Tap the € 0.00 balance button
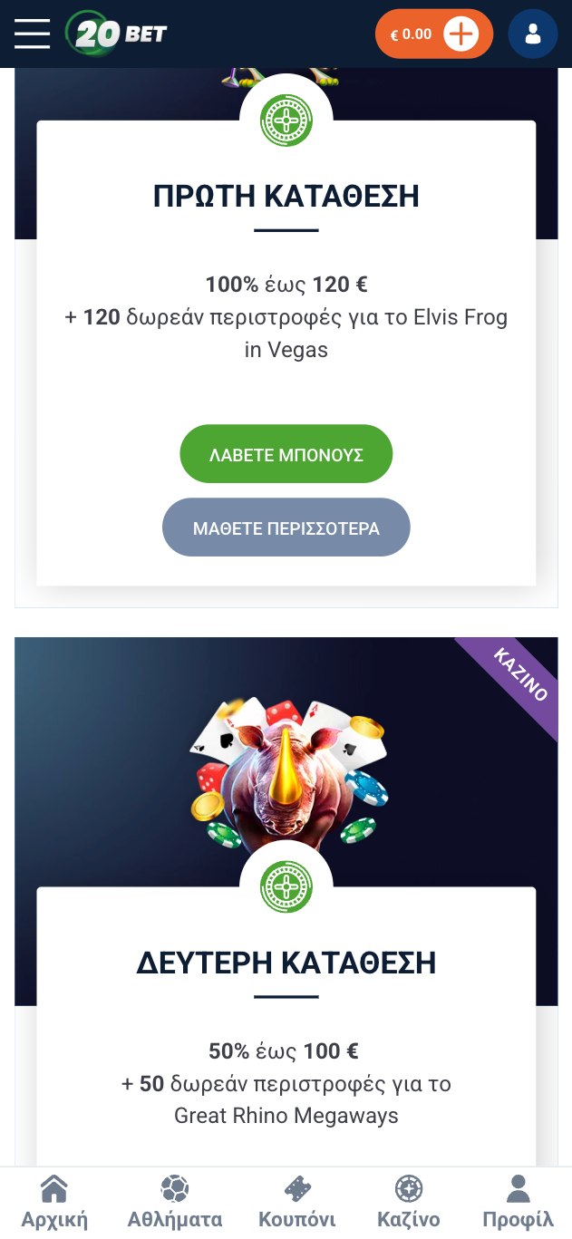572x1239 pixels. point(411,34)
